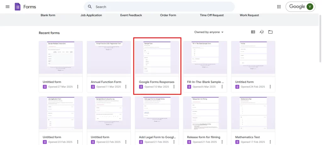The height and width of the screenshot is (145, 322).
Task: Select the Order Form template
Action: 168,15
